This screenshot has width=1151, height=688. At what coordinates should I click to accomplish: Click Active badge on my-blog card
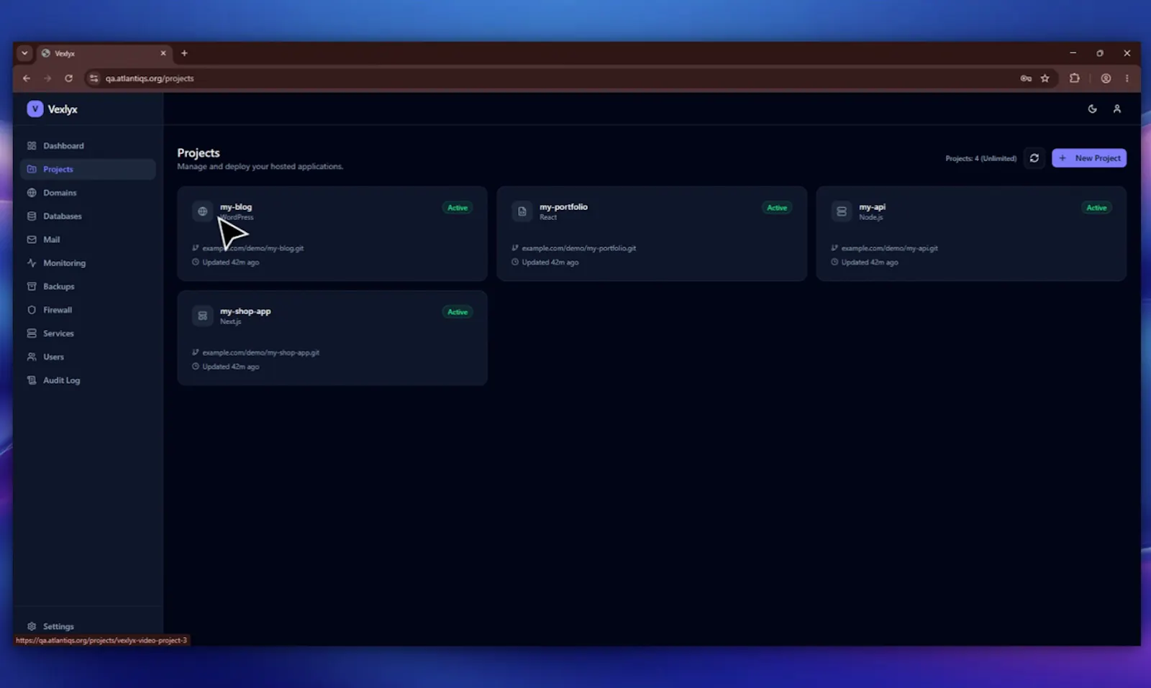(458, 208)
